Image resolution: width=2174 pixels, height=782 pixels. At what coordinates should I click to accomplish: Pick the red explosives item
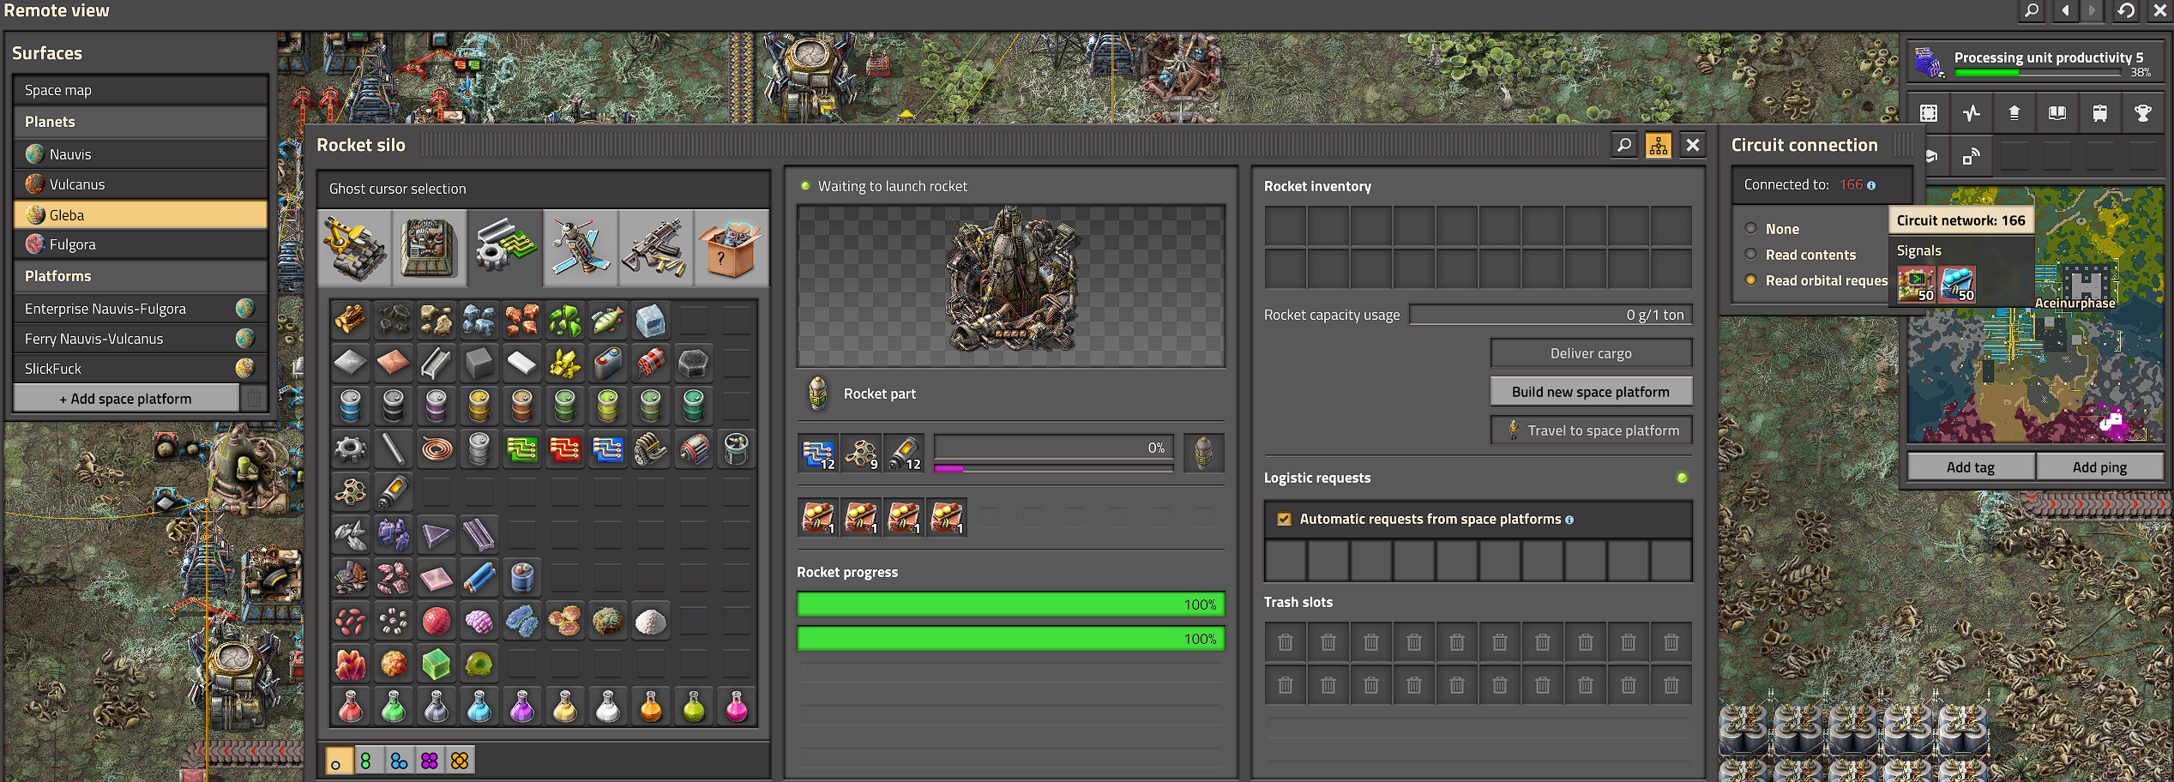click(651, 364)
